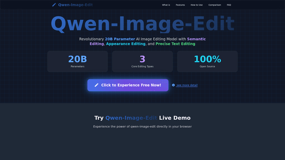
Task: Open the FAQ nav item
Action: [x=229, y=5]
